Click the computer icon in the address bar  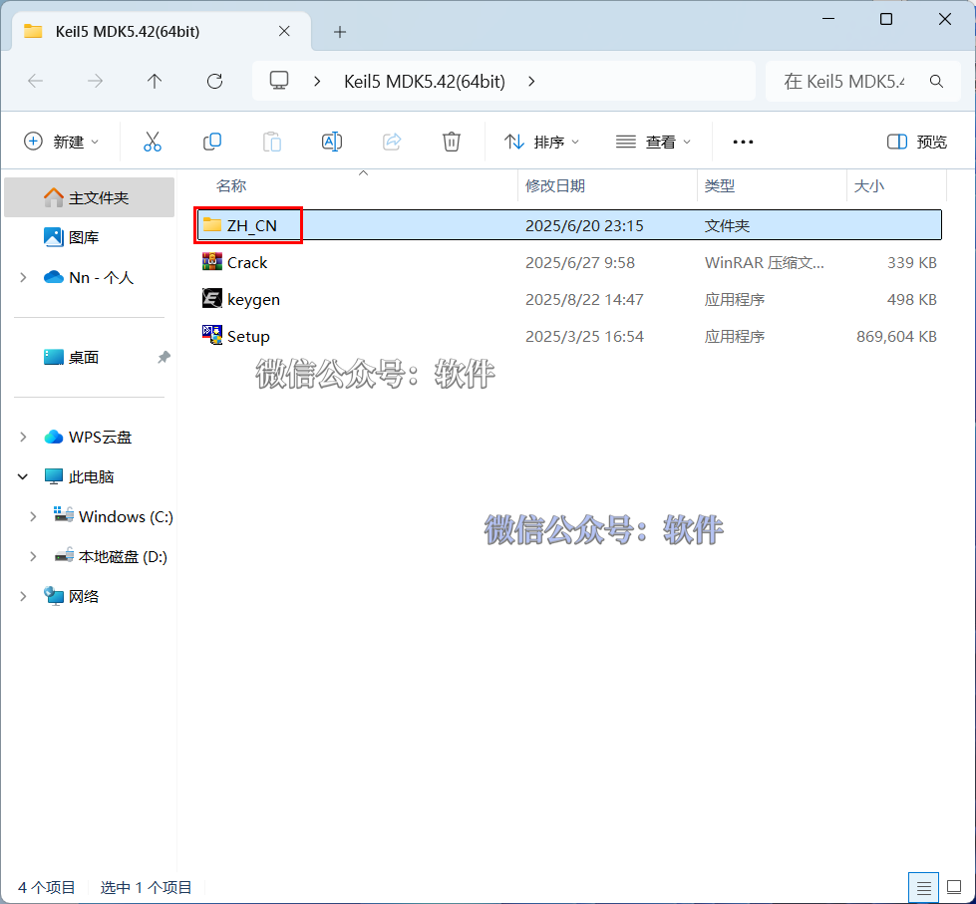click(279, 81)
